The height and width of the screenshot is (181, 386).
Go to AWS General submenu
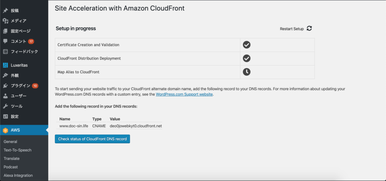[x=10, y=142]
